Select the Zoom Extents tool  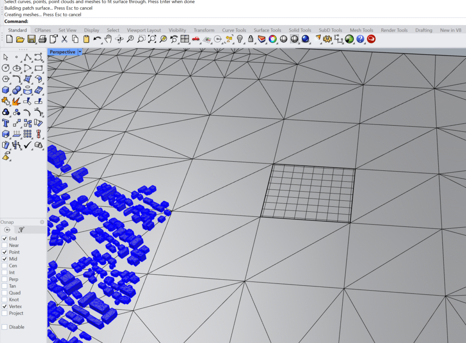point(152,39)
